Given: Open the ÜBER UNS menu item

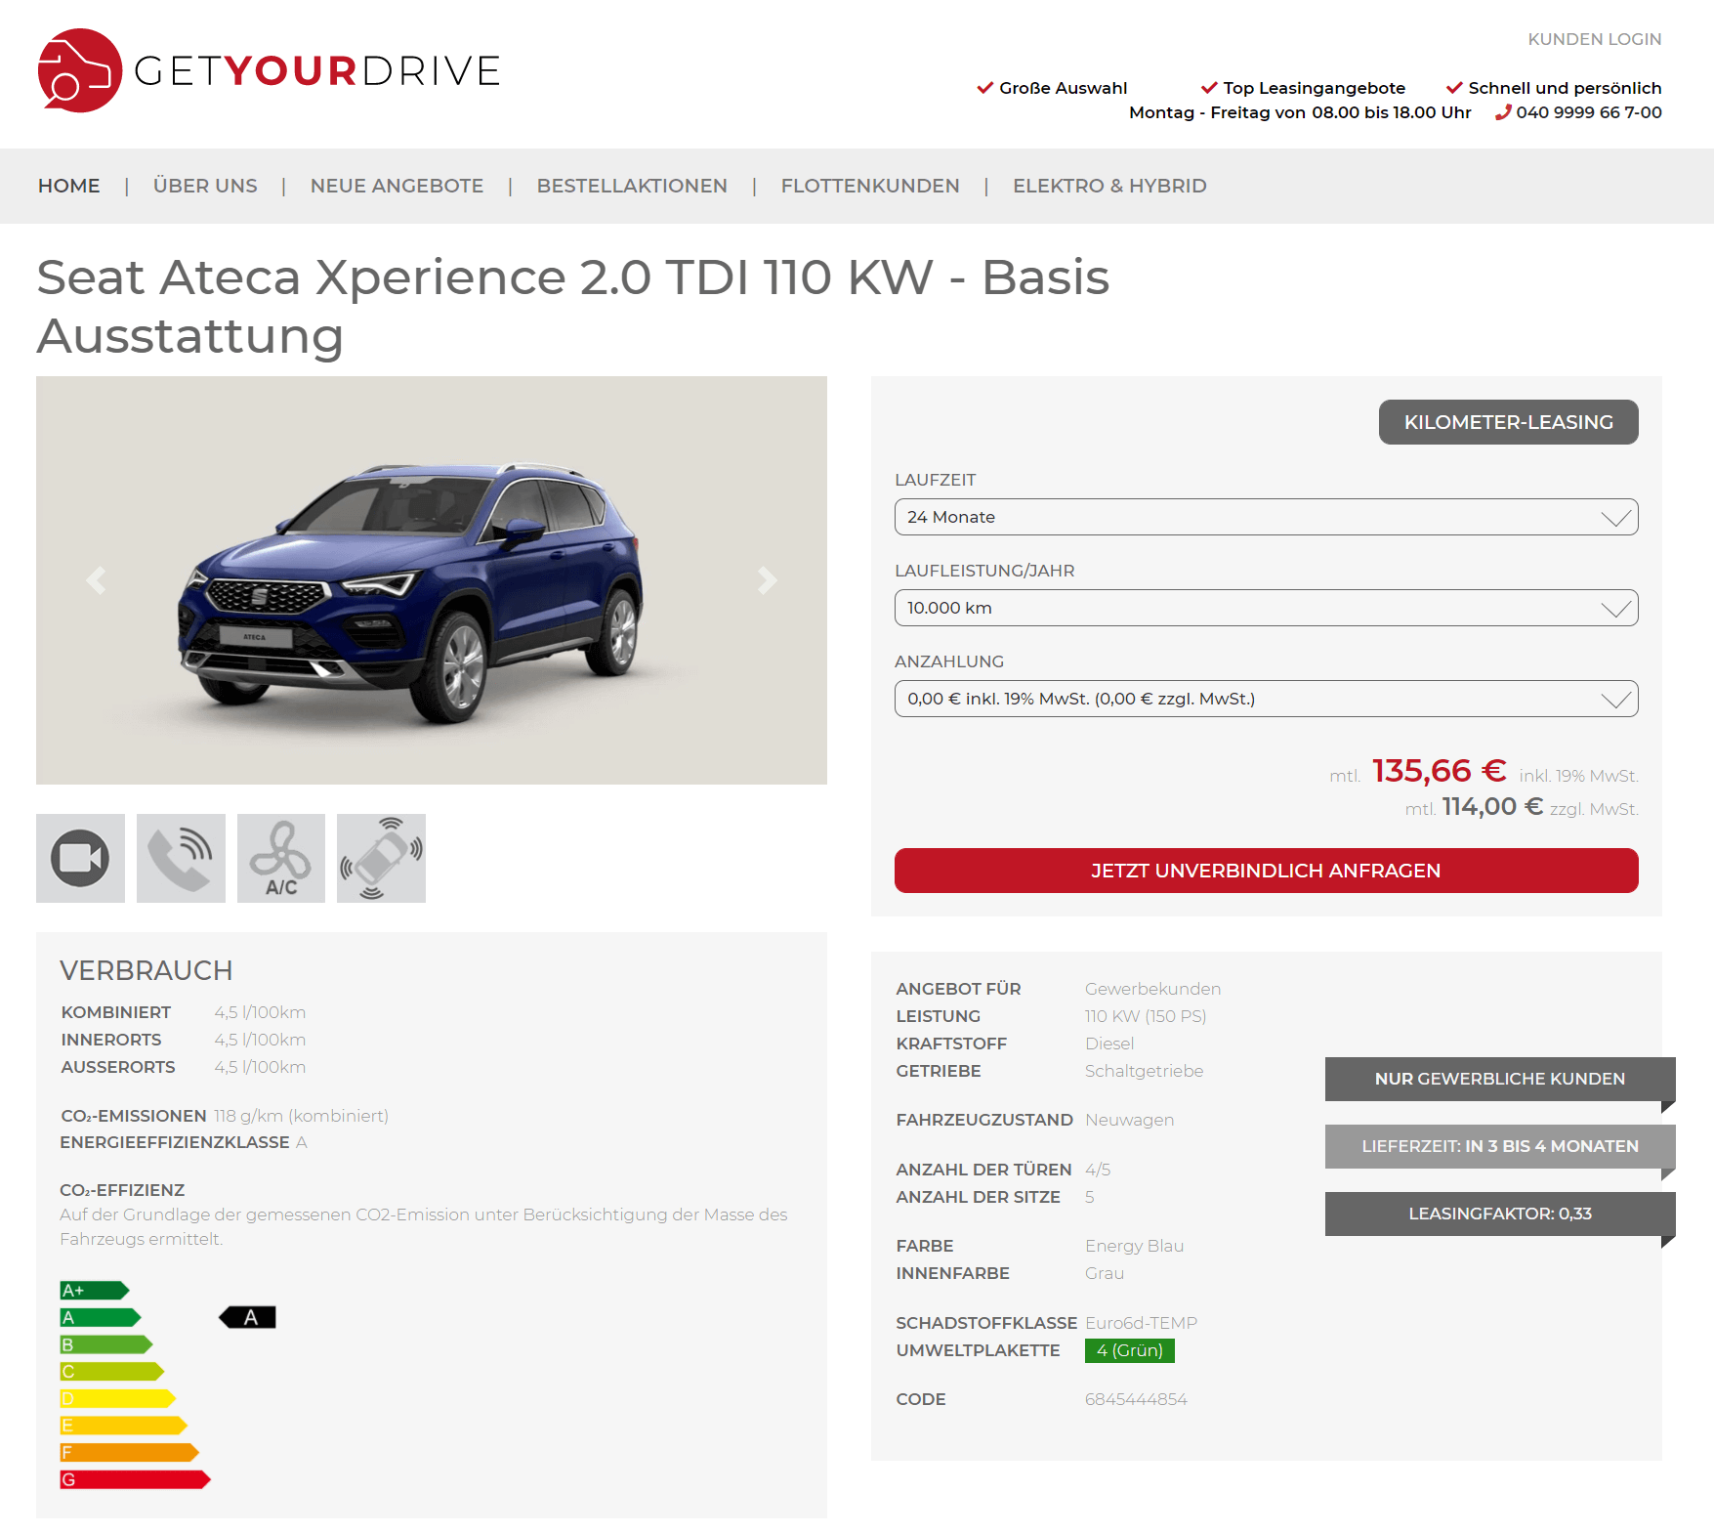Looking at the screenshot, I should click(205, 186).
